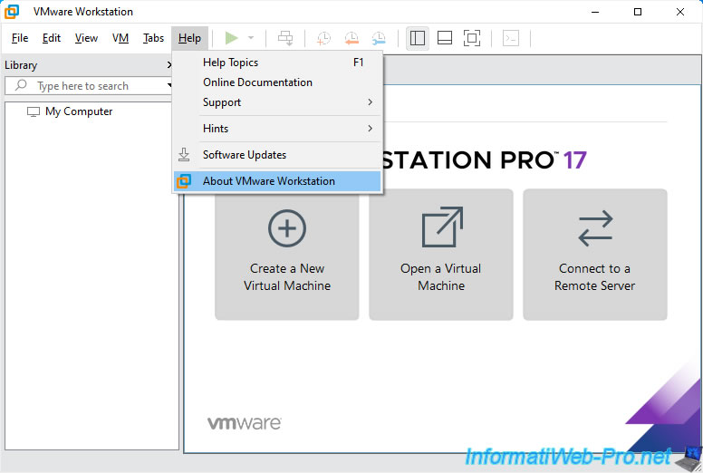Click Connect to a Remote Server button
Viewport: 703px width, 473px height.
tap(595, 254)
